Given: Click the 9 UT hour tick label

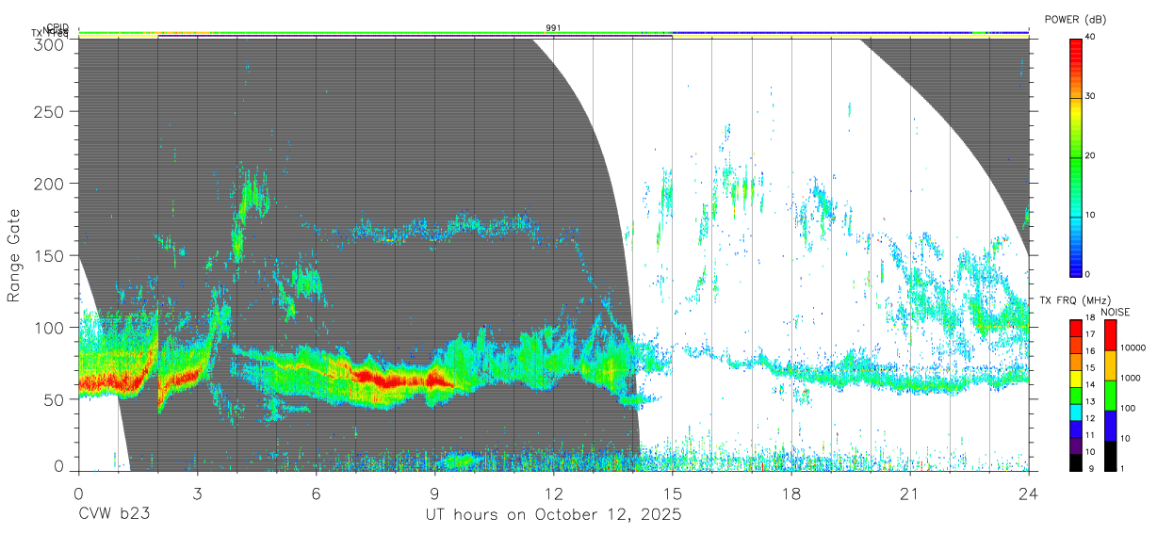Looking at the screenshot, I should point(434,494).
